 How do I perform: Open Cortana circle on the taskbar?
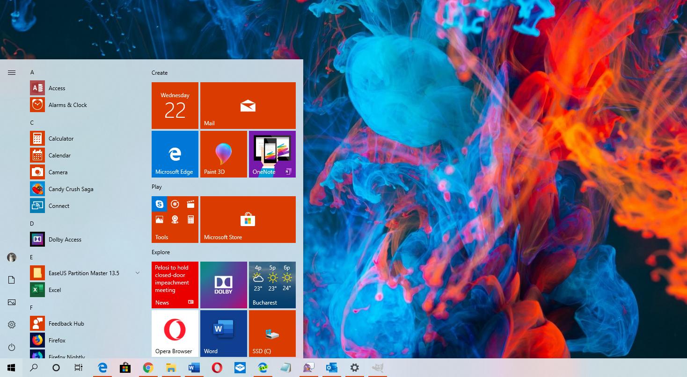[56, 368]
